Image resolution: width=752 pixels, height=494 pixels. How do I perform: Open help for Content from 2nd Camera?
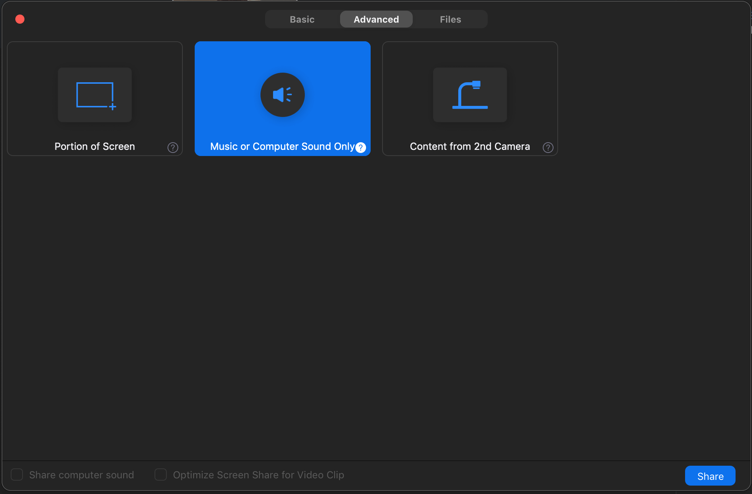[x=548, y=148]
